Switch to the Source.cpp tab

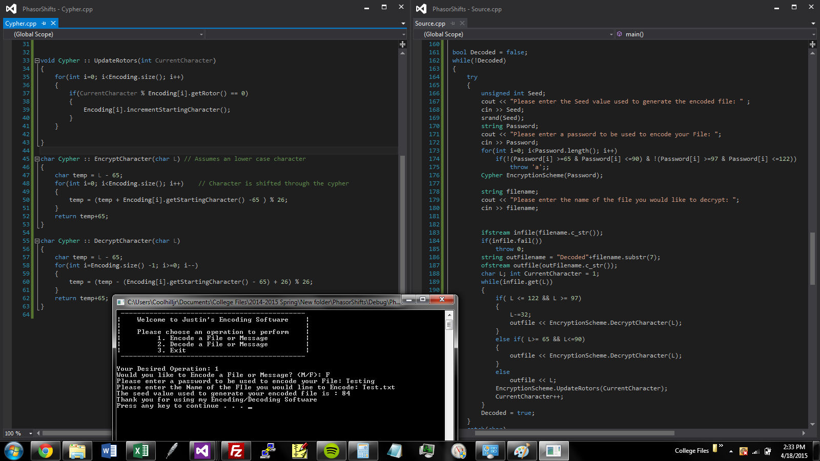(430, 24)
